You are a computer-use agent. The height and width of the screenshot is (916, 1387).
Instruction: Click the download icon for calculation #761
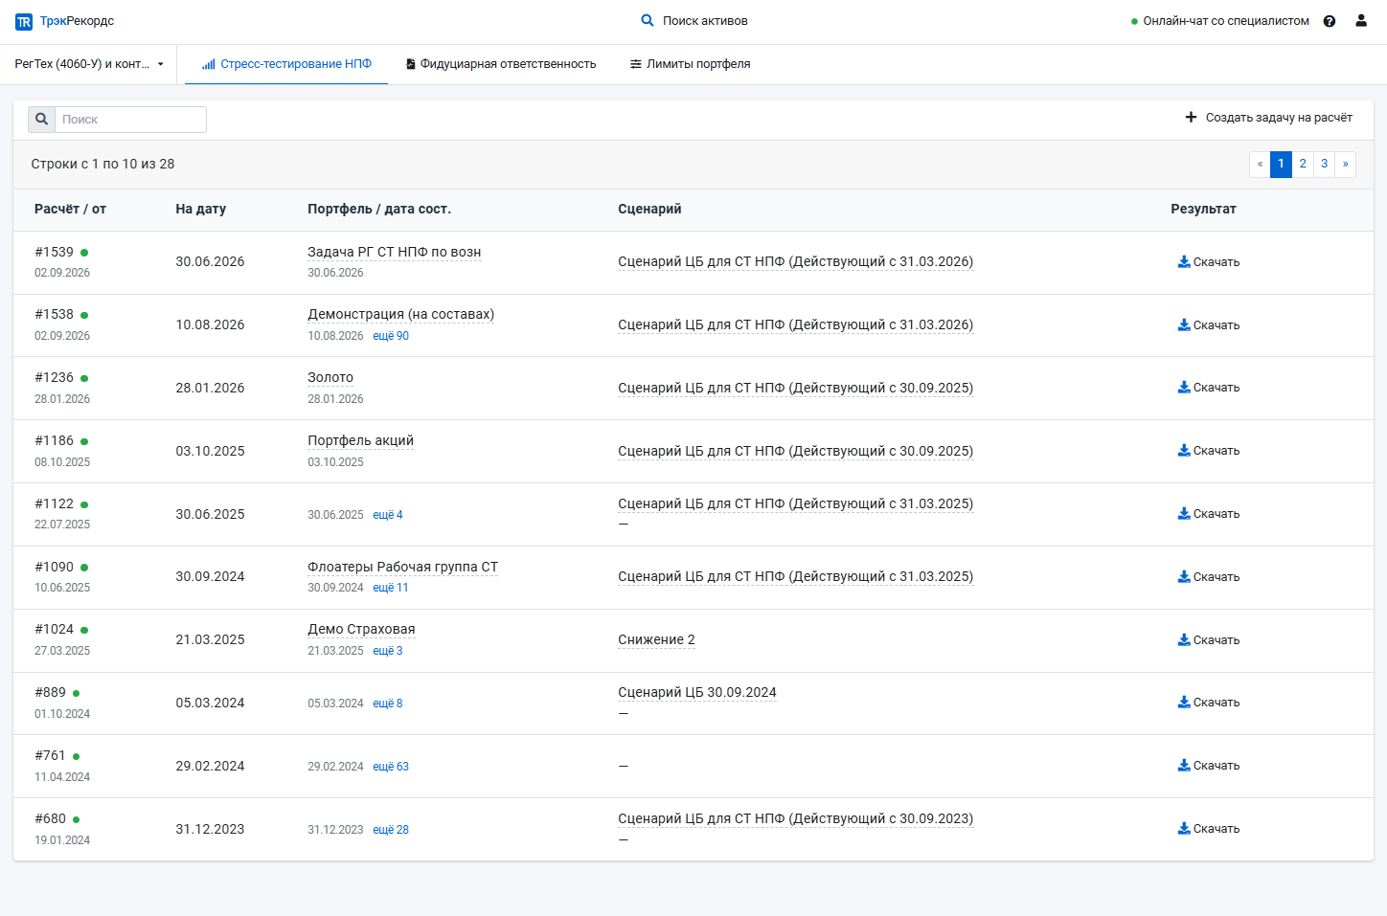pos(1184,765)
